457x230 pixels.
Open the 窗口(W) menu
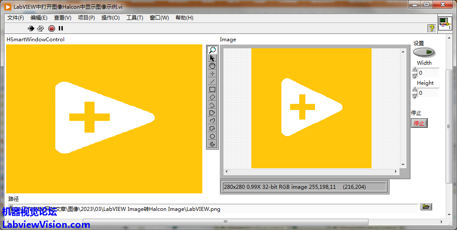pyautogui.click(x=159, y=18)
